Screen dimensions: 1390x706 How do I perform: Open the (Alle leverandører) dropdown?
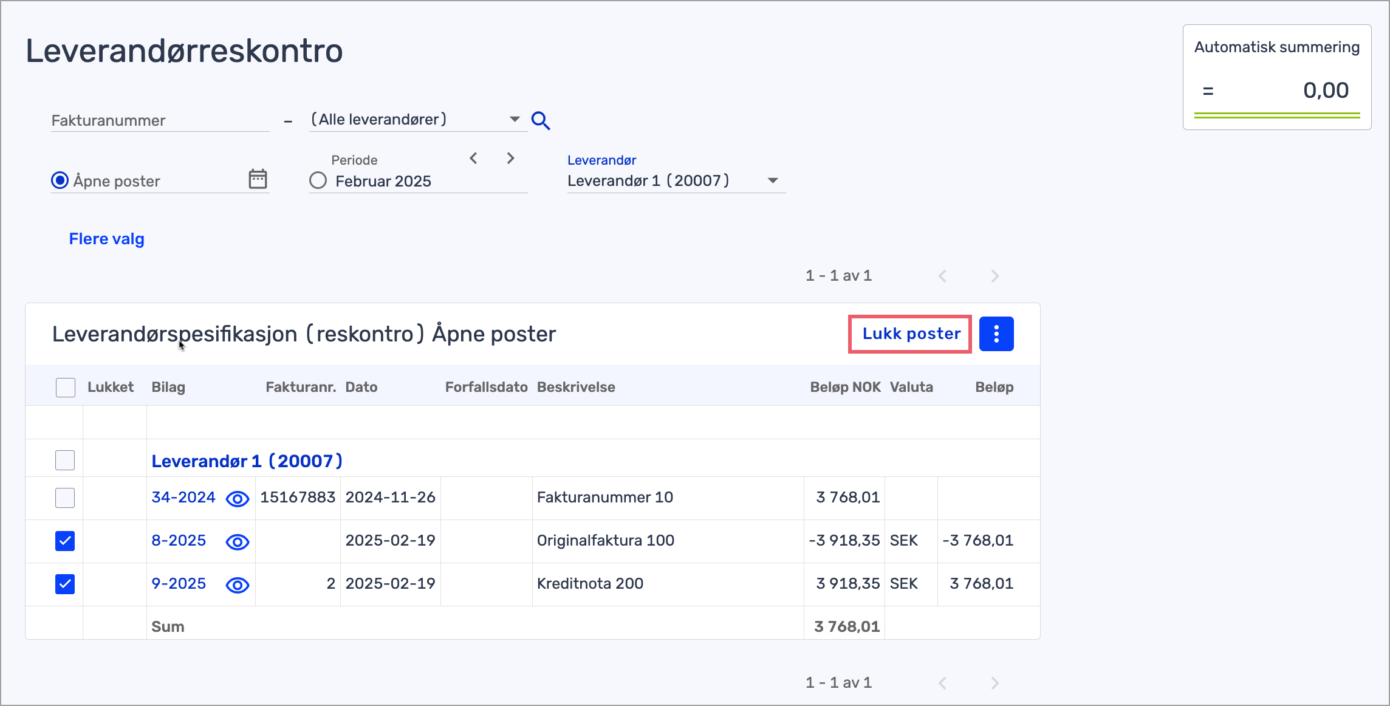[x=418, y=120]
